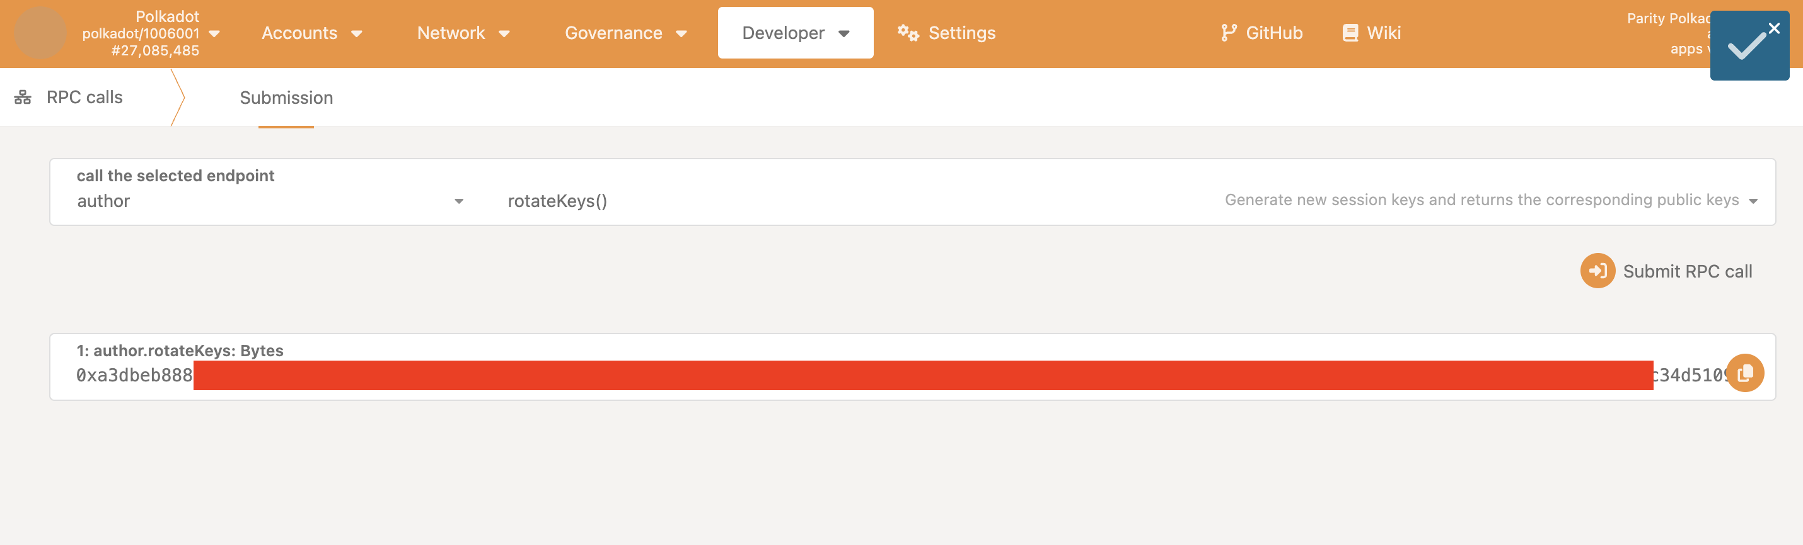Expand the Governance menu
This screenshot has width=1803, height=545.
[x=625, y=33]
